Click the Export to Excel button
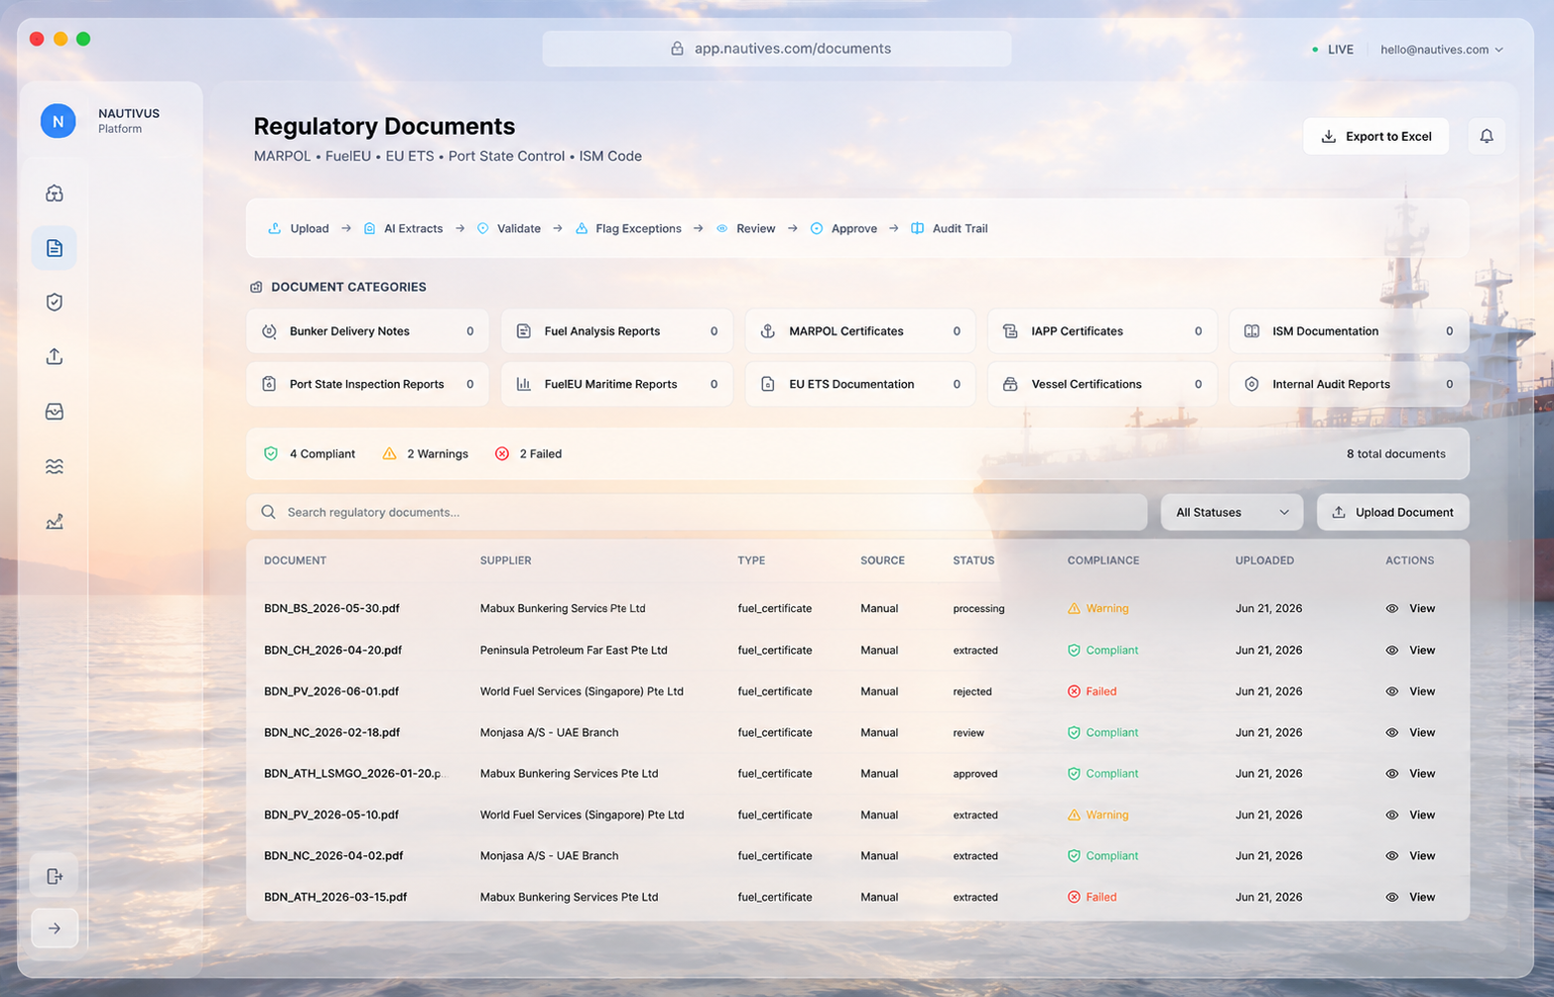The image size is (1554, 997). coord(1375,136)
